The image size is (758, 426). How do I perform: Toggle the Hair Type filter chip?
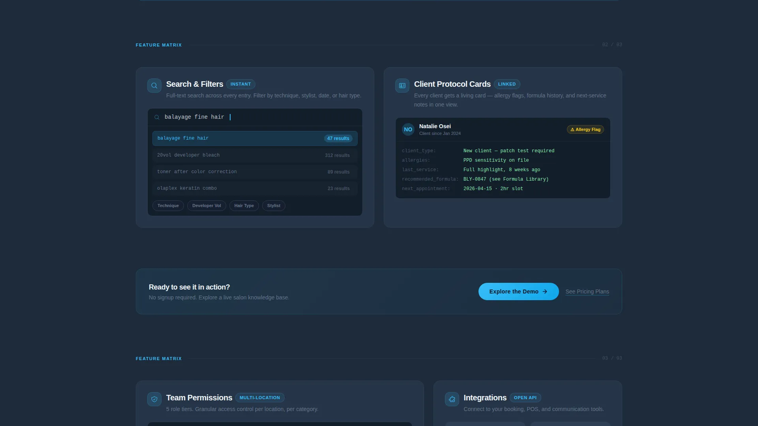[244, 206]
